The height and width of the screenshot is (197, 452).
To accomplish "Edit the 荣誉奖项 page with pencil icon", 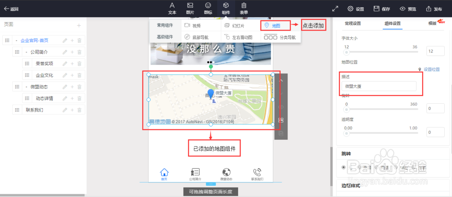I will (x=65, y=64).
